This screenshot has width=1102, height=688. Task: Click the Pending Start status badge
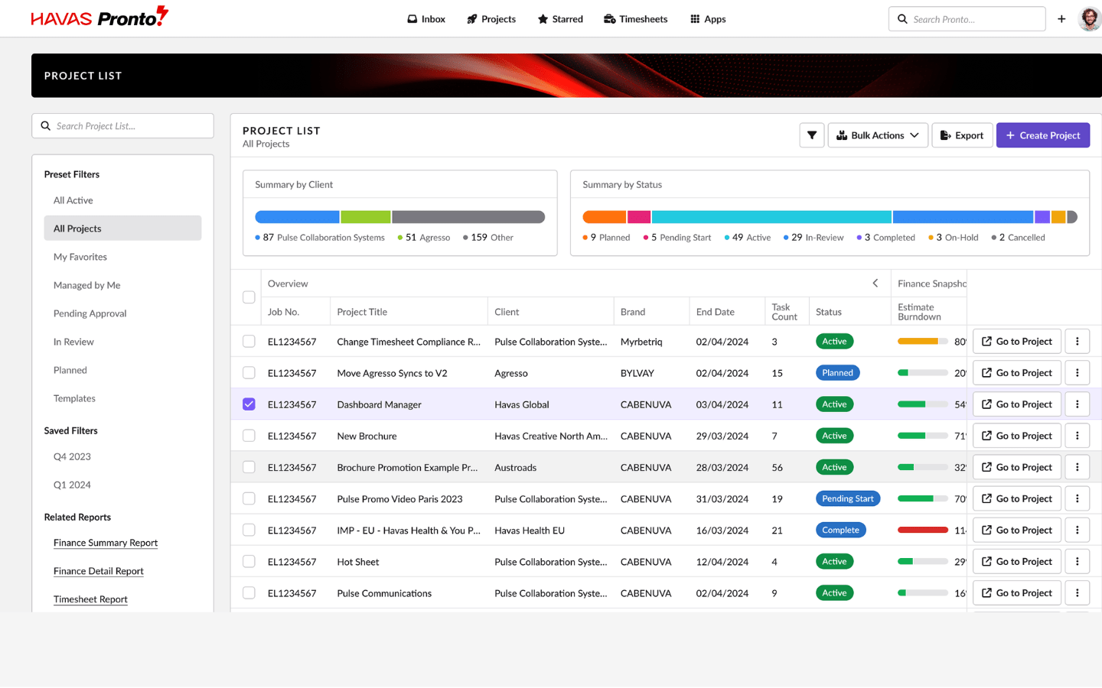pos(848,498)
